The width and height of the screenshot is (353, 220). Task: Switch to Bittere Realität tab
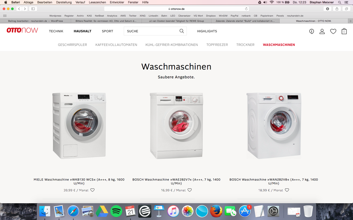tap(106, 21)
